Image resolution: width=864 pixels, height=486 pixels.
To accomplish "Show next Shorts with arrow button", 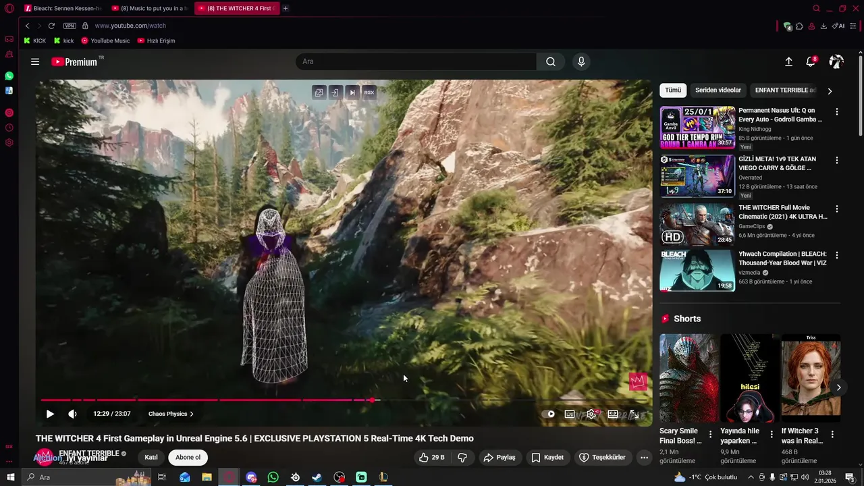I will click(838, 387).
